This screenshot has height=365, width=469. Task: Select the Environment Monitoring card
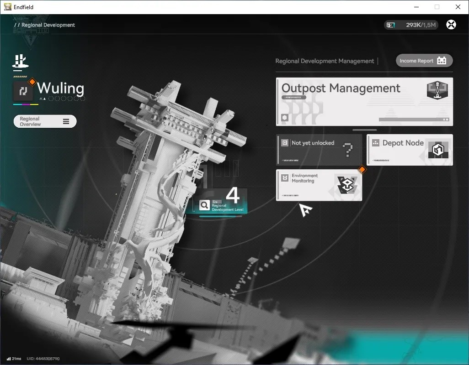coord(319,185)
